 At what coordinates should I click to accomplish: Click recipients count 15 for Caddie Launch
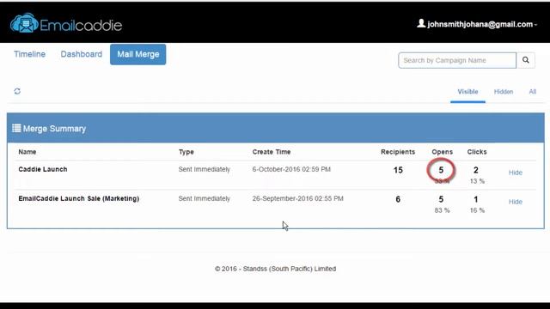pos(398,170)
